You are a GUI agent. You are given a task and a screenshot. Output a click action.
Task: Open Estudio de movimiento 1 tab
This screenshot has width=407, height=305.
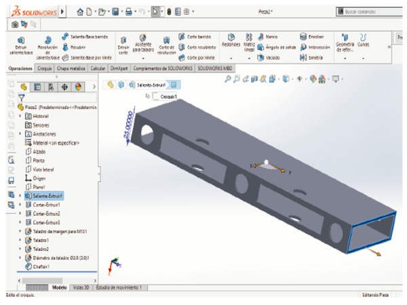point(119,287)
